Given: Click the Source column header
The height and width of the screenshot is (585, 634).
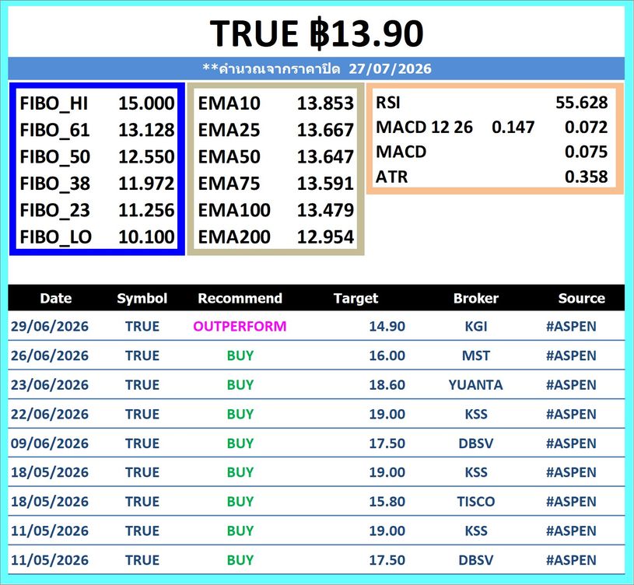Looking at the screenshot, I should 581,299.
